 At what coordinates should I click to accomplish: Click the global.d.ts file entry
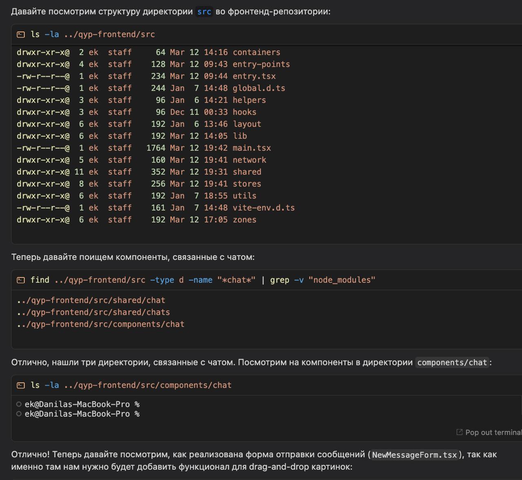tap(259, 88)
